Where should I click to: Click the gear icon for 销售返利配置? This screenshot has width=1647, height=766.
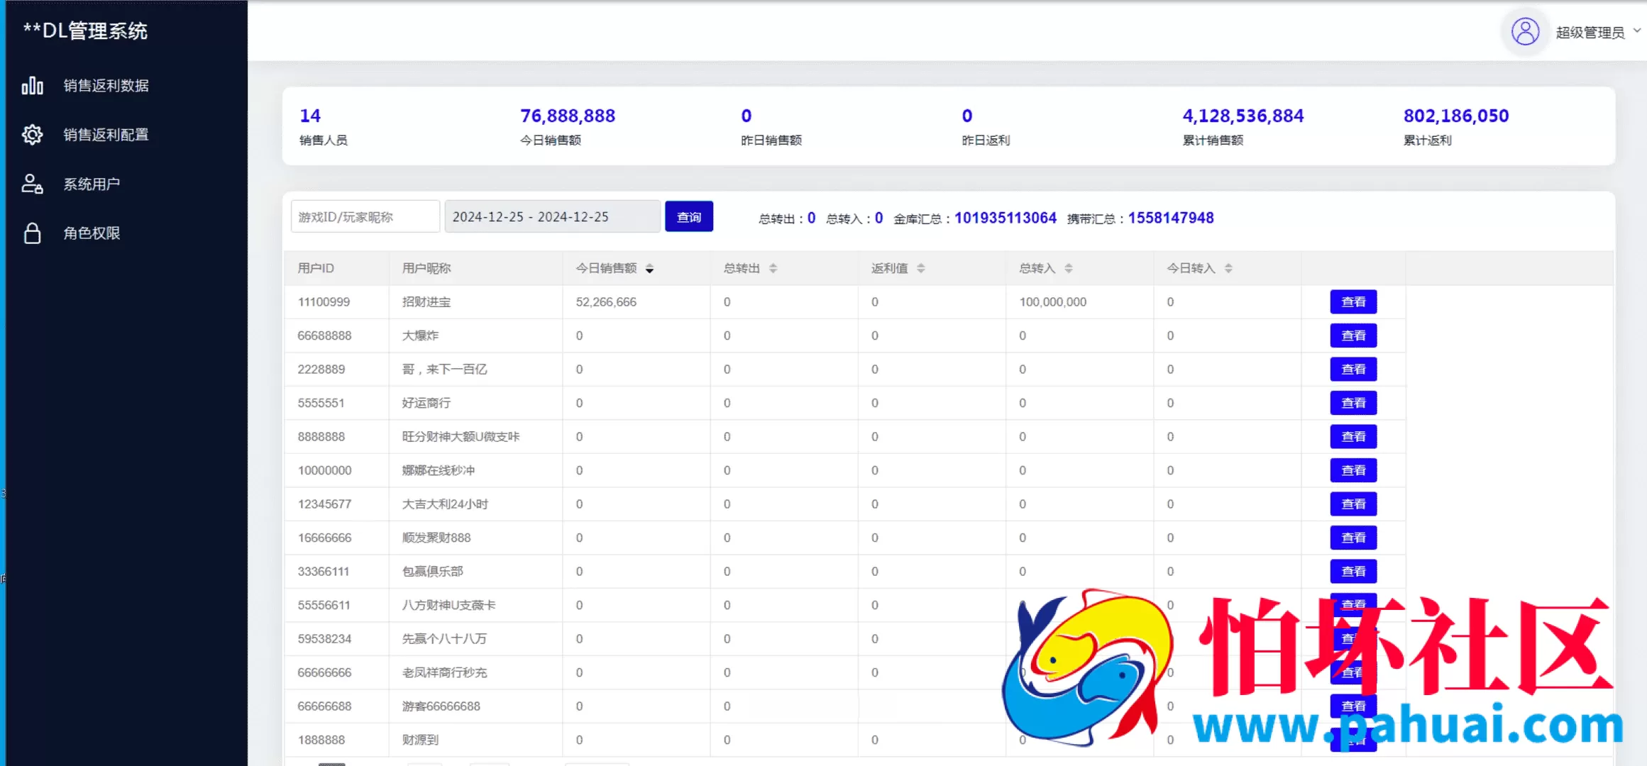pyautogui.click(x=32, y=135)
